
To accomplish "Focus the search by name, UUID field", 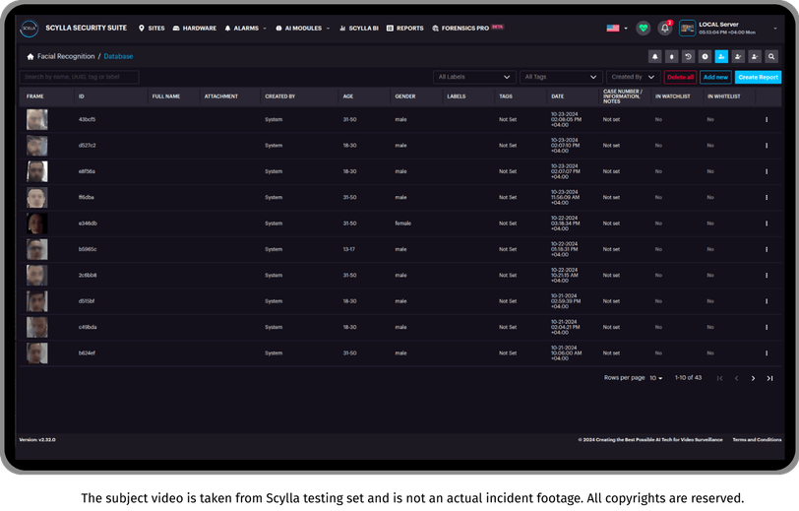I will (79, 77).
